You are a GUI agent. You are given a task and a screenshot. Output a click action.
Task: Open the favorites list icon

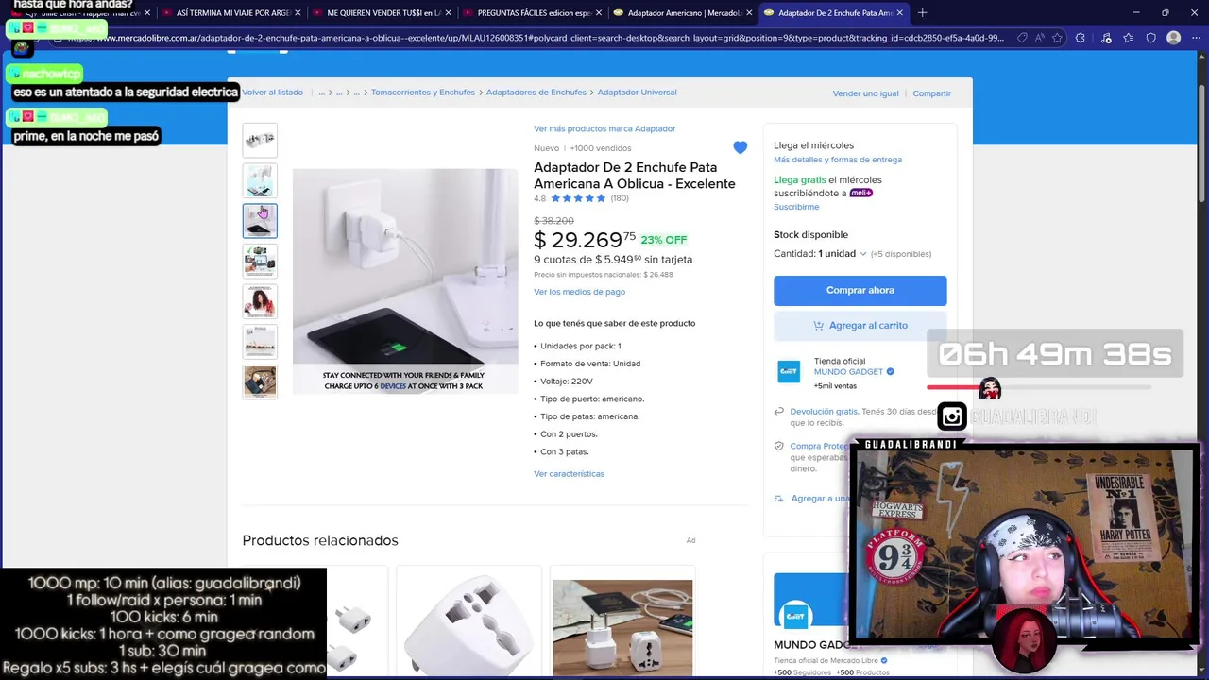[1129, 38]
